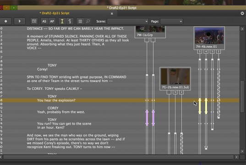Click the zigzag offscreen line under 7G-2b.new.01.Sub take 2

(181, 143)
